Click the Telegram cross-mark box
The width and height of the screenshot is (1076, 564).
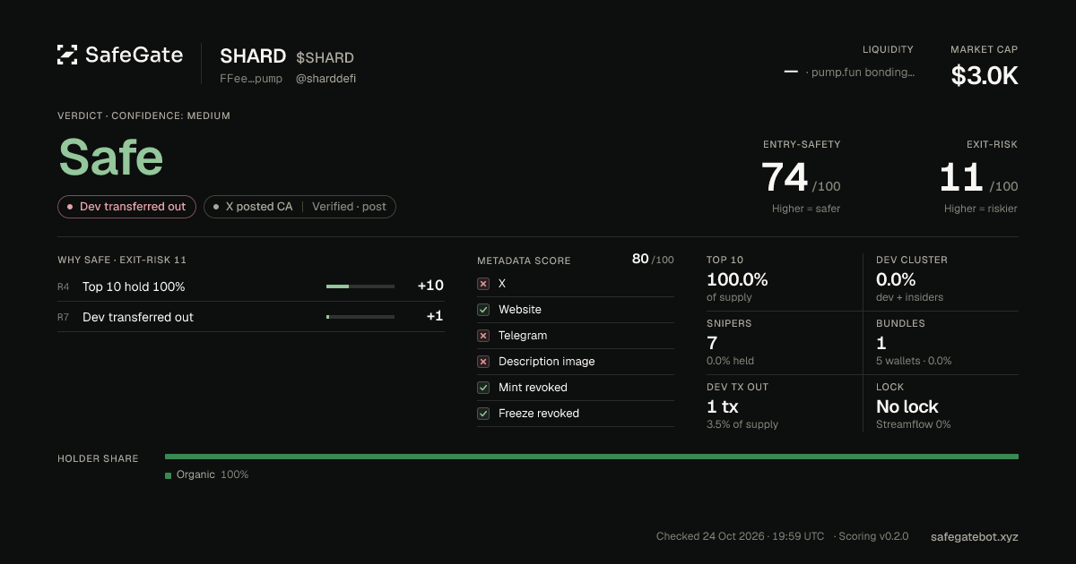point(483,336)
